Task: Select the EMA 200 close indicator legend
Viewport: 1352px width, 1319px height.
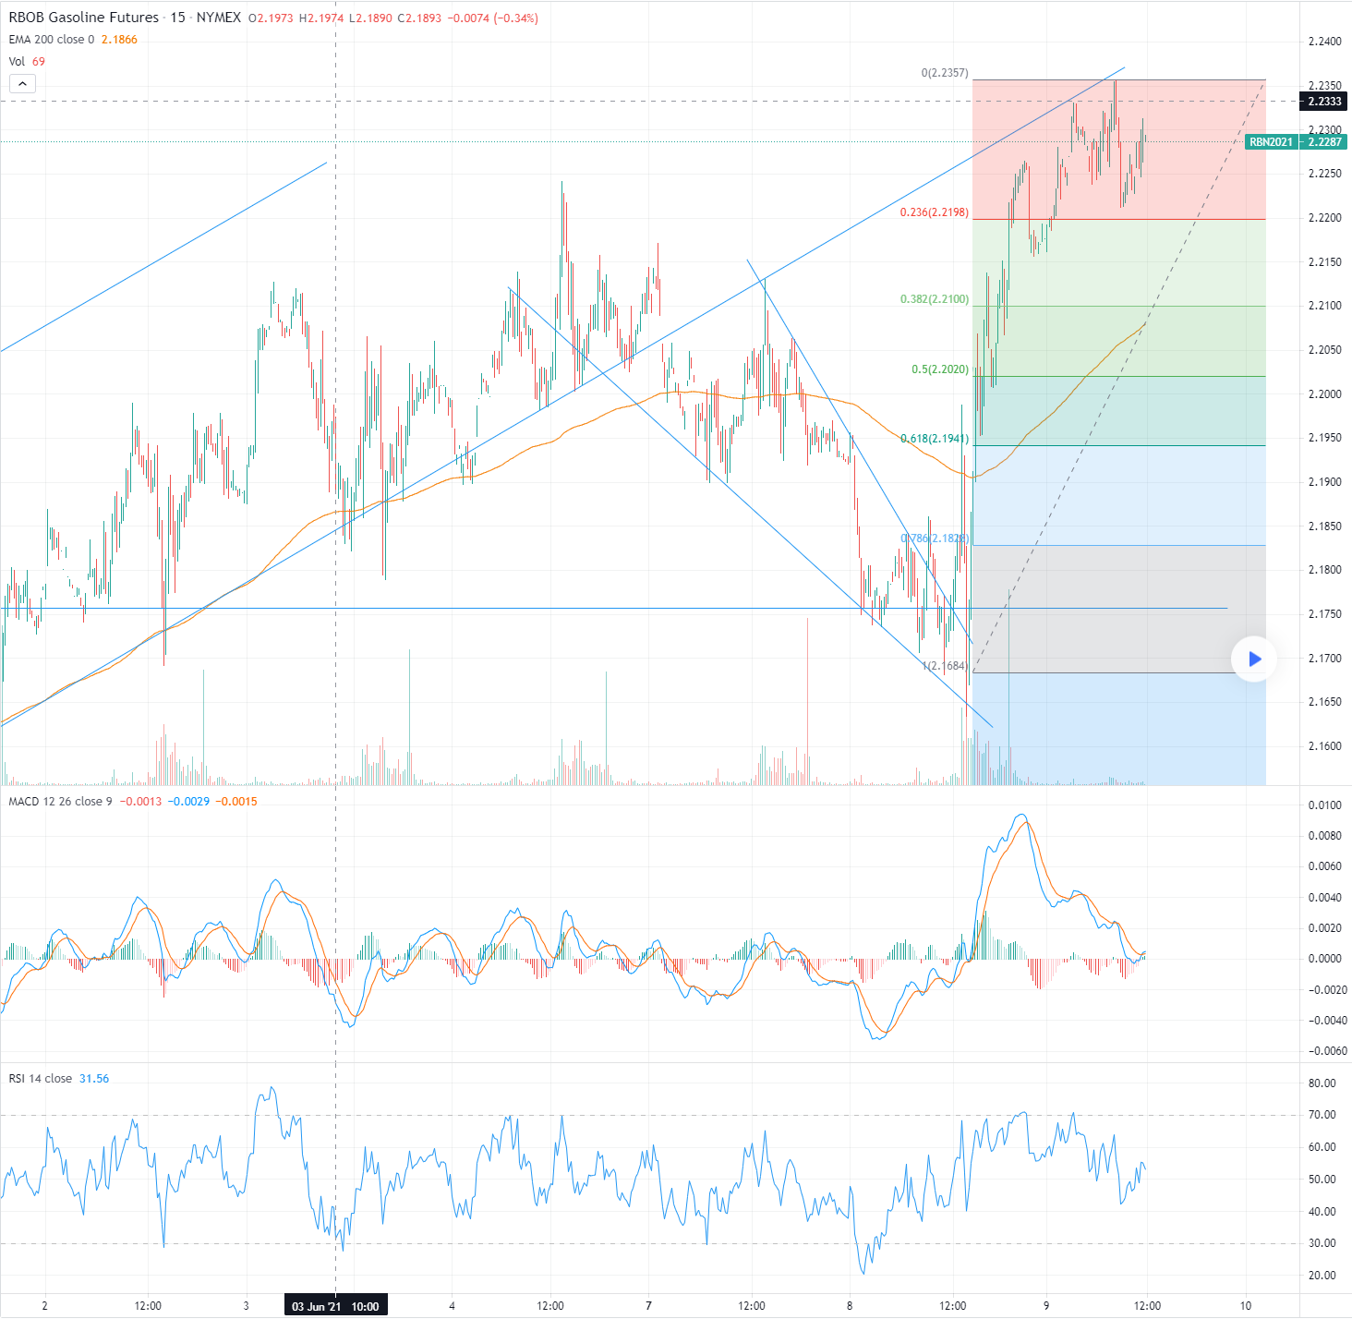Action: tap(52, 40)
